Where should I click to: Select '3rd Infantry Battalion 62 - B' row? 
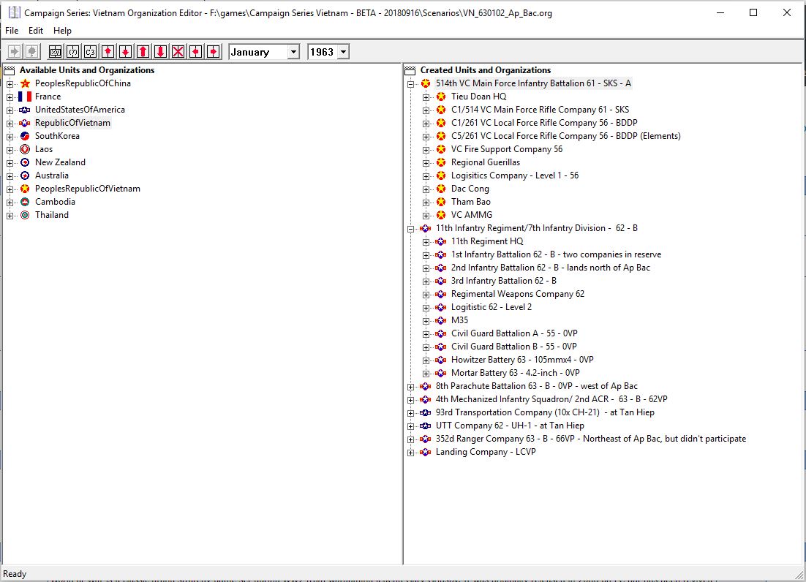(503, 281)
